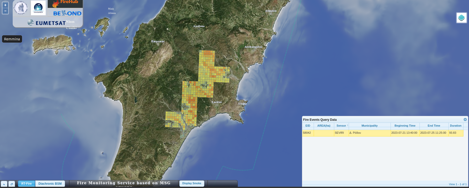Zoom out of the map
Viewport: 469px width, 188px height.
(5, 11)
